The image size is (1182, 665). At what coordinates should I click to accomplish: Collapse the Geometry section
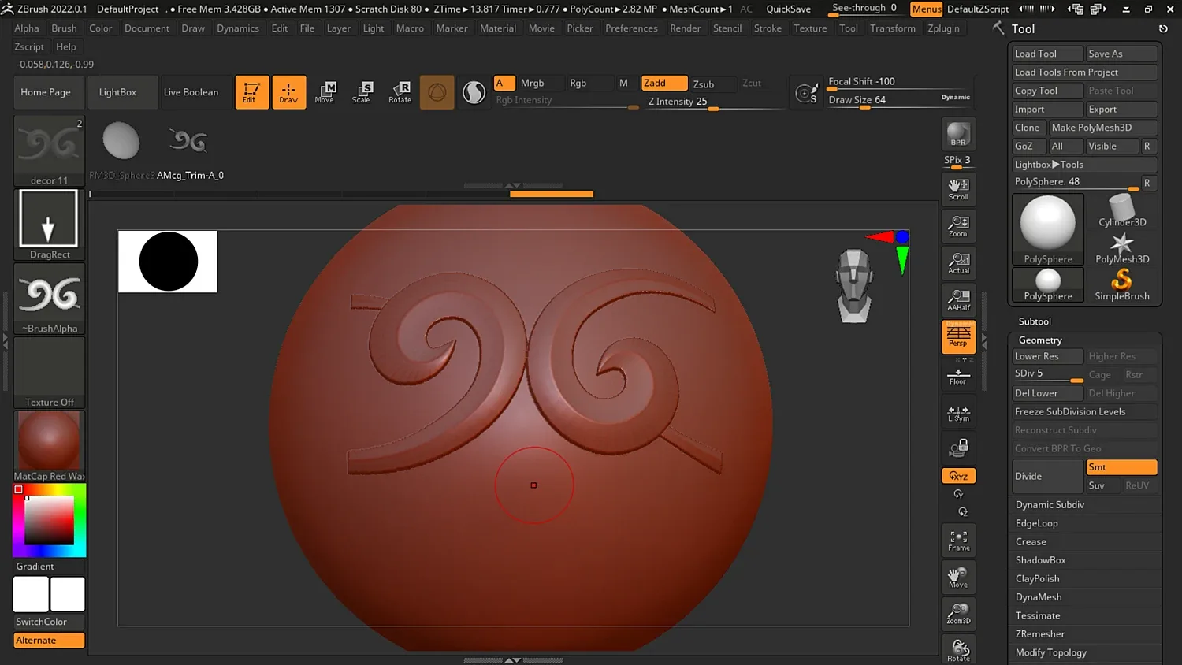(1040, 340)
